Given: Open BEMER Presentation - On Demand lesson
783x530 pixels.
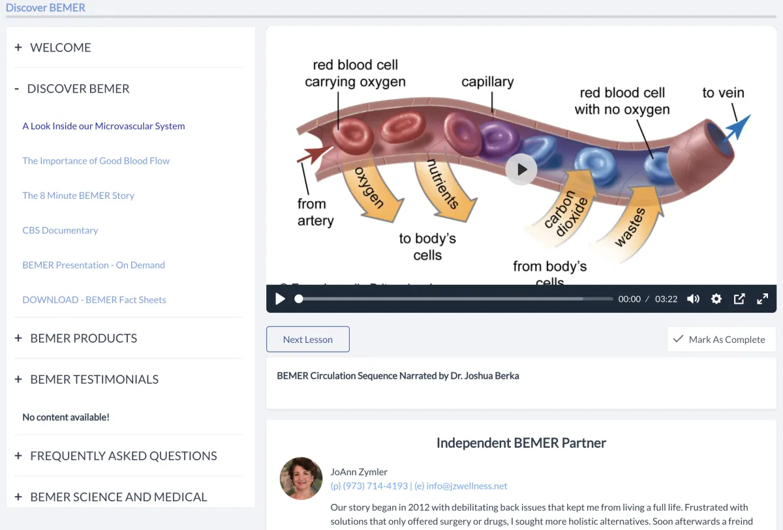Looking at the screenshot, I should coord(93,265).
